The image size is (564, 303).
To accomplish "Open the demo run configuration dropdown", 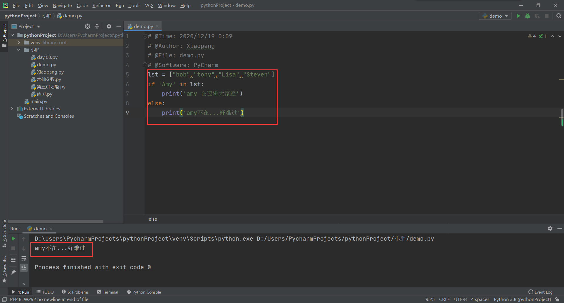I will point(495,16).
